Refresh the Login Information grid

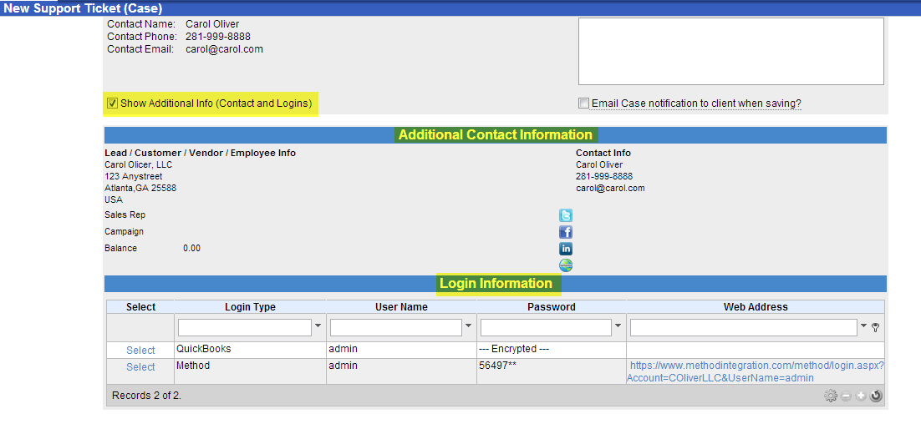click(876, 396)
